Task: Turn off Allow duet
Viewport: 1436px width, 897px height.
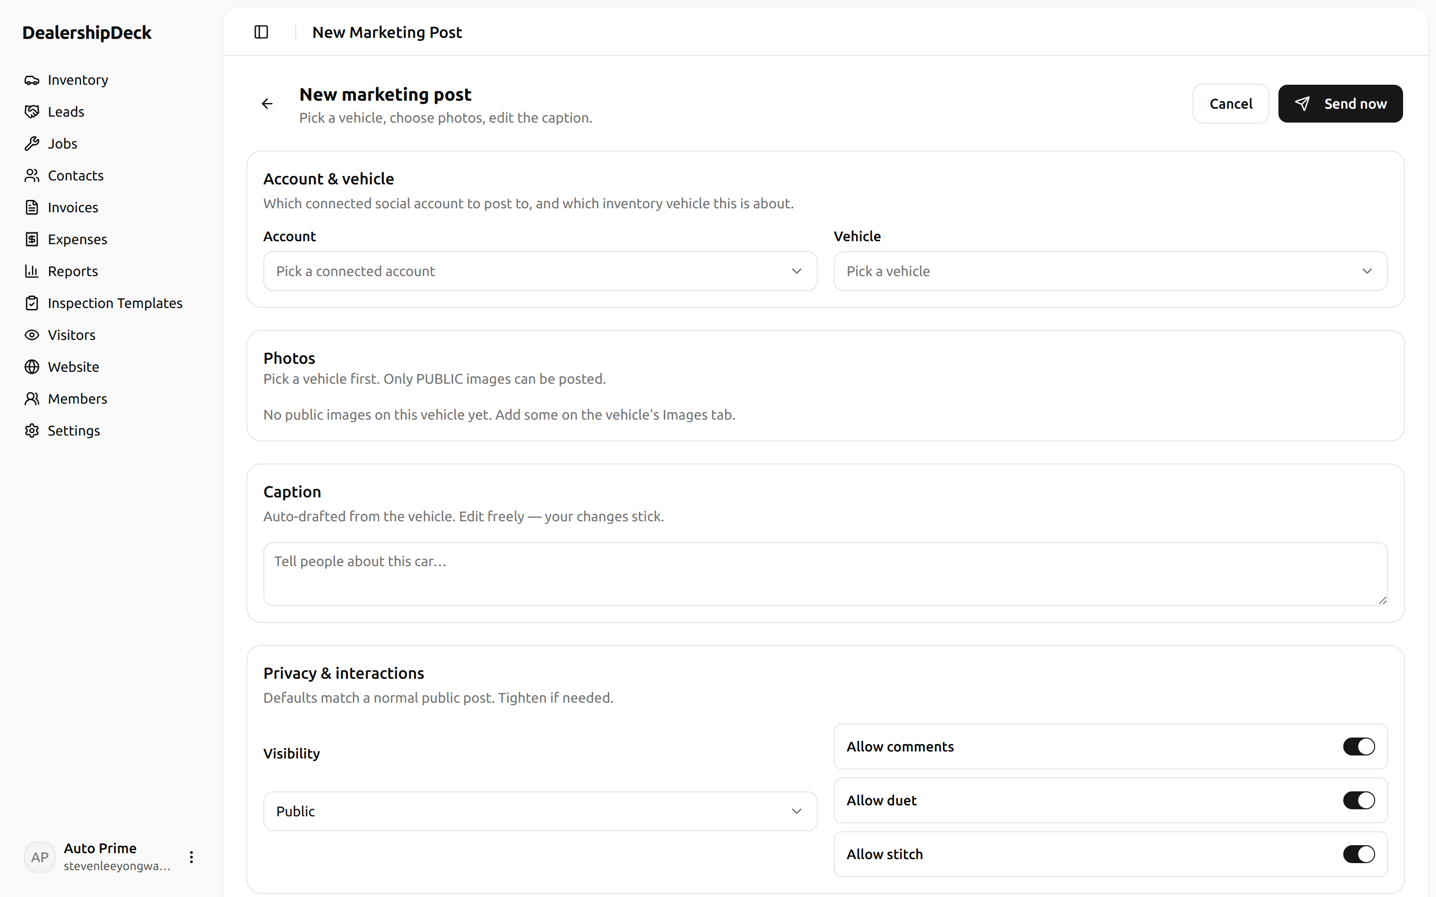Action: (x=1359, y=801)
